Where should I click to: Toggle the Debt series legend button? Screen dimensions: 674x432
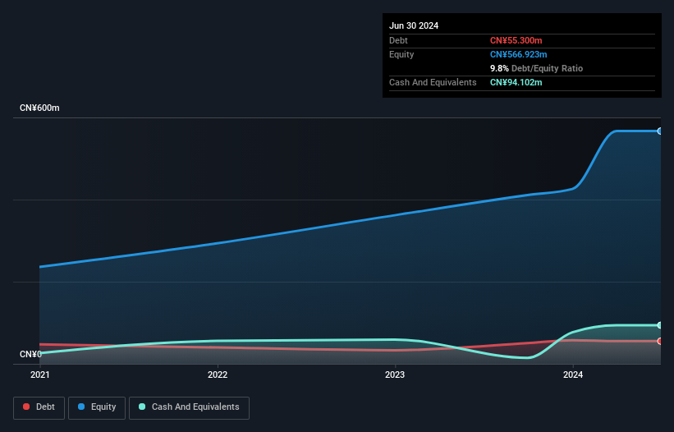click(39, 407)
